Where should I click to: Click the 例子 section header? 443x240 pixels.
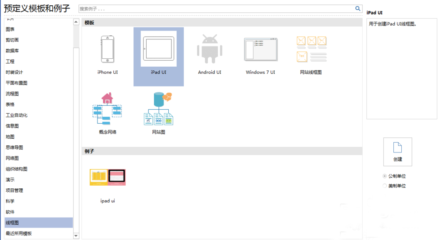(222, 151)
